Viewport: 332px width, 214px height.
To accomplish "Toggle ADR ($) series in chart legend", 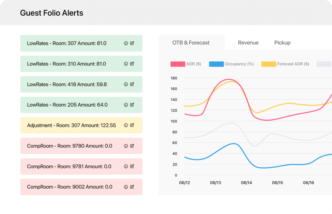I will 186,64.
